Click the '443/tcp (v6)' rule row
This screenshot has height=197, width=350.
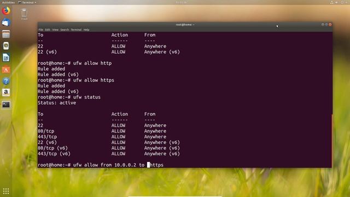coord(109,154)
